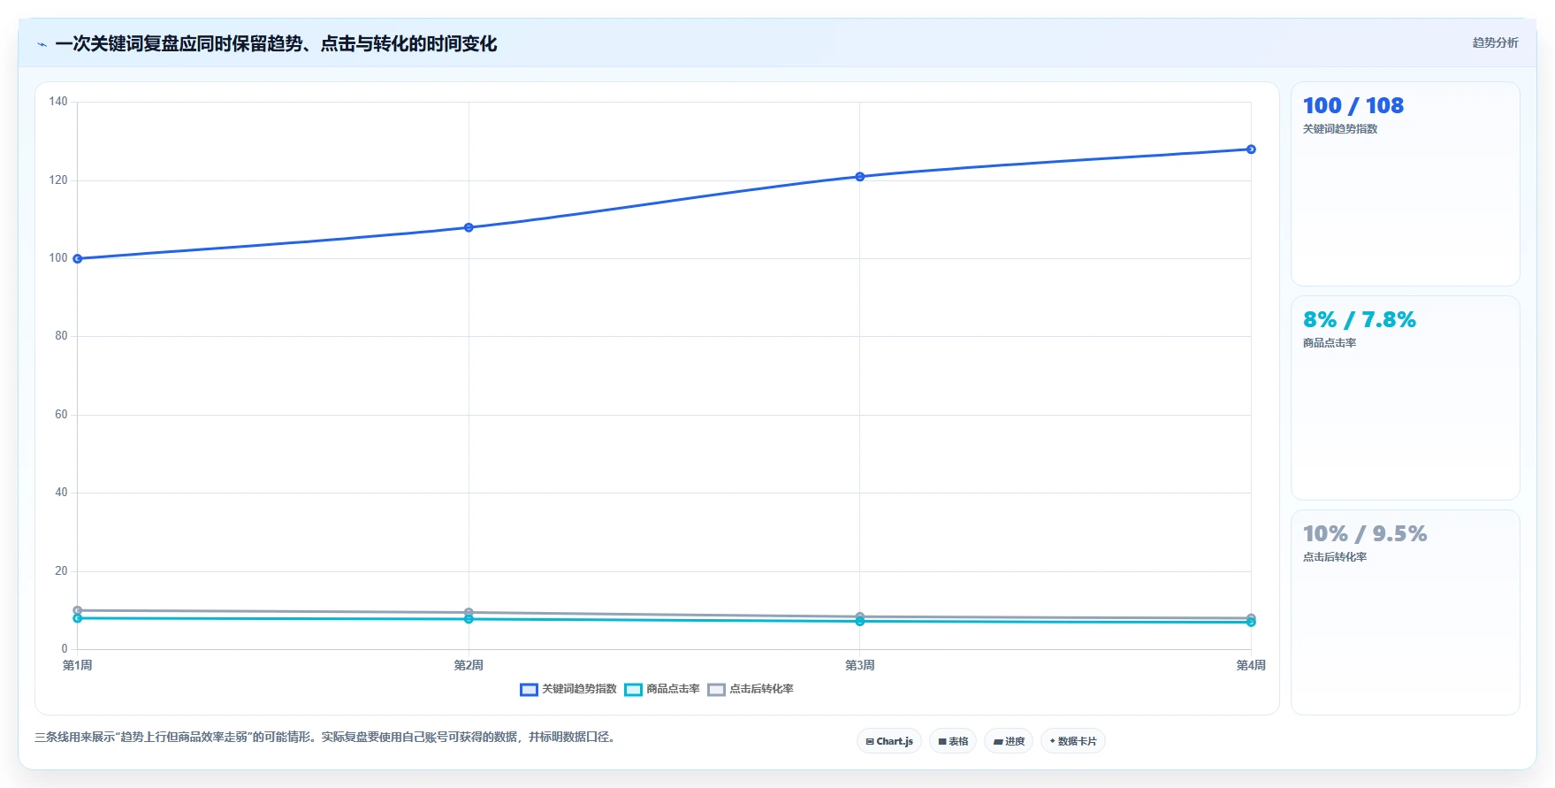Click the 关键词趋势指数 legend label

pos(579,689)
